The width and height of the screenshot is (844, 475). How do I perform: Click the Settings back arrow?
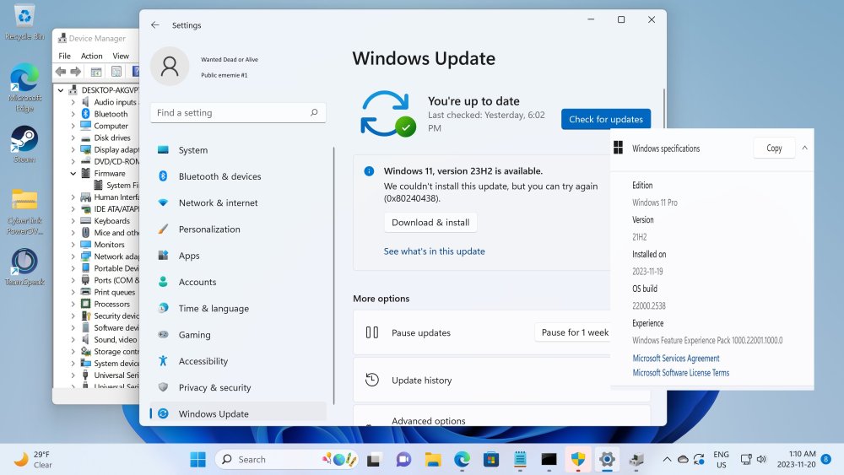[155, 25]
